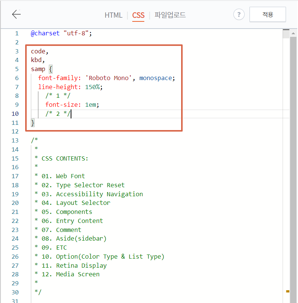This screenshot has height=303, width=298.
Task: Click the '08. Aside(sidebar)' line
Action: [71, 238]
